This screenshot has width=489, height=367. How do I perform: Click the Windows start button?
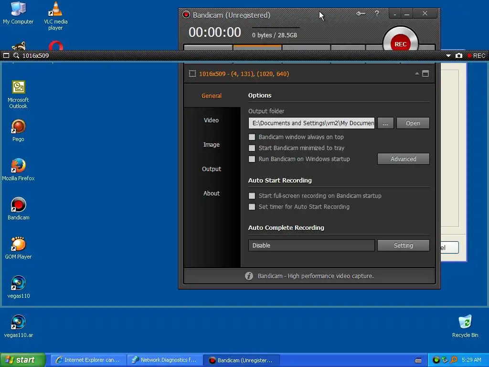point(22,360)
